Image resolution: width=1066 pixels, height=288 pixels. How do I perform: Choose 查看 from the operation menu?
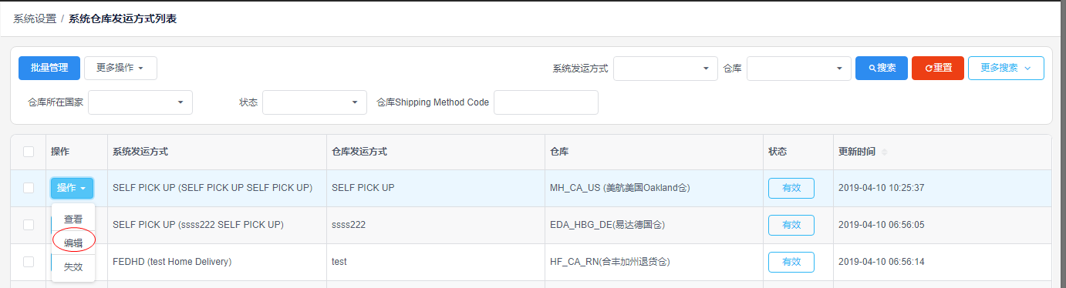point(73,219)
